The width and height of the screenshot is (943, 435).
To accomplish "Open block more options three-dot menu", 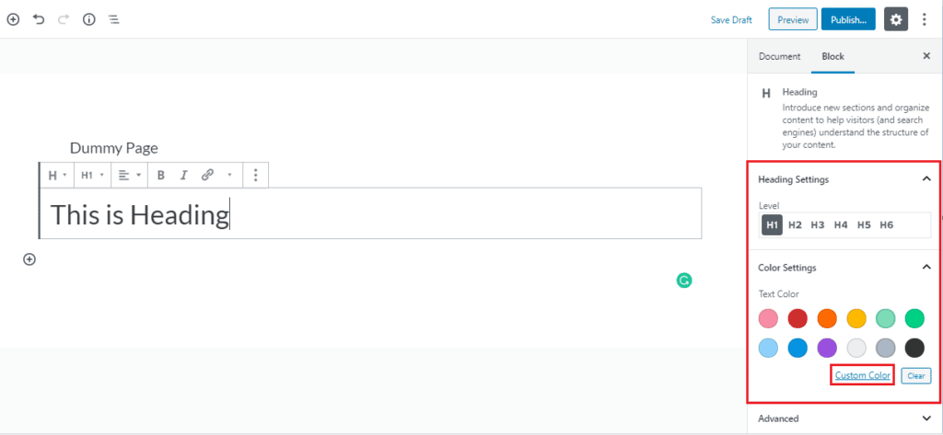I will 256,175.
